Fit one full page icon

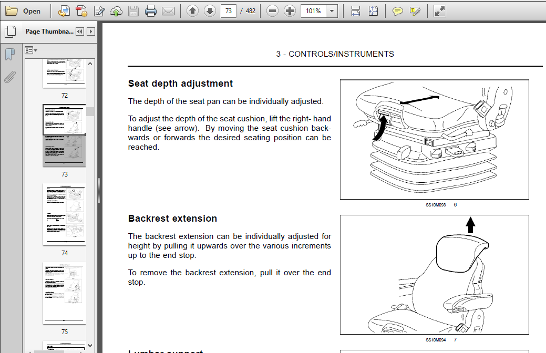tap(373, 11)
